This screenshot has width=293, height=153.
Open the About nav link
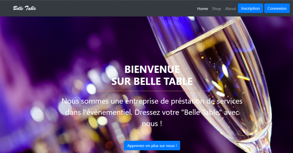230,9
